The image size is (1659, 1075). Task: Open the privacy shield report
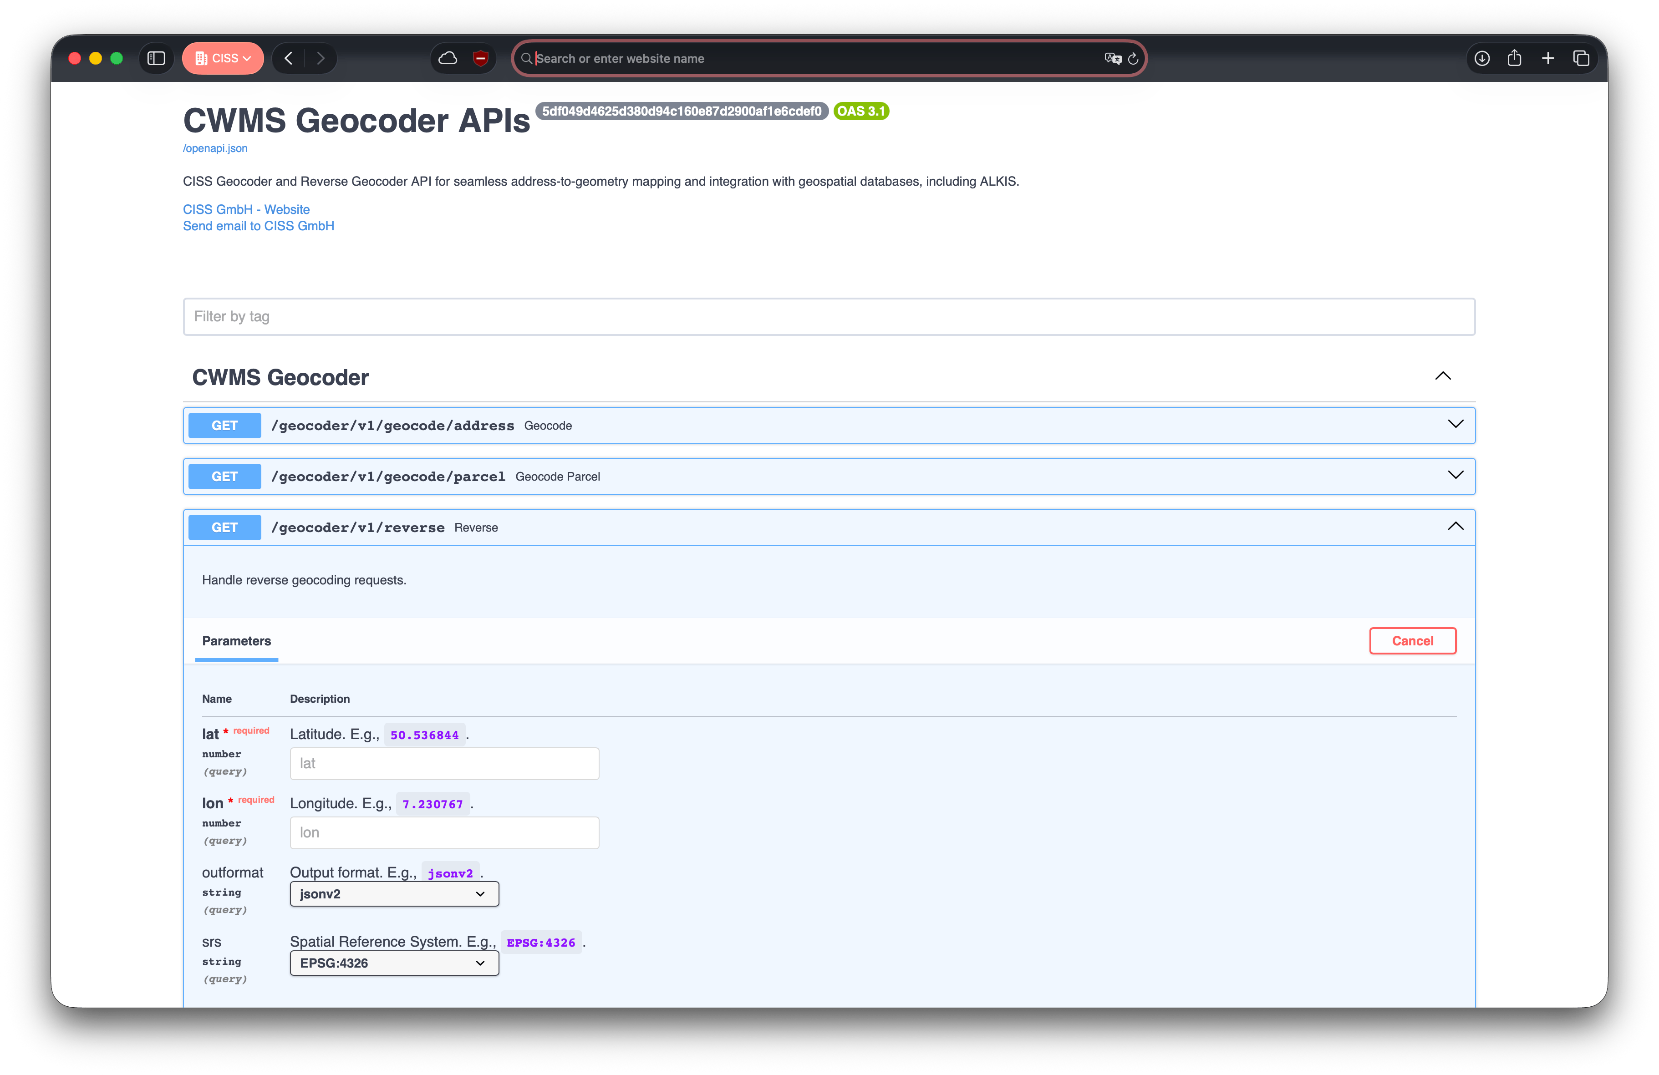(x=480, y=58)
